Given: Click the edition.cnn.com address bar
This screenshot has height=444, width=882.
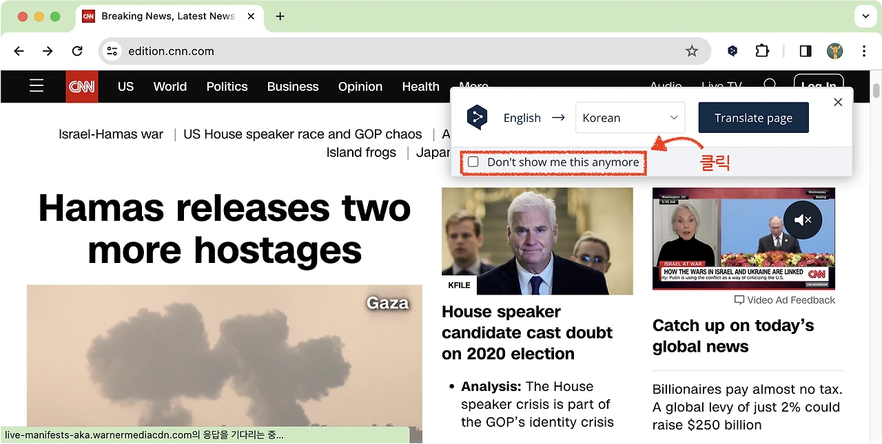Looking at the screenshot, I should tap(403, 51).
